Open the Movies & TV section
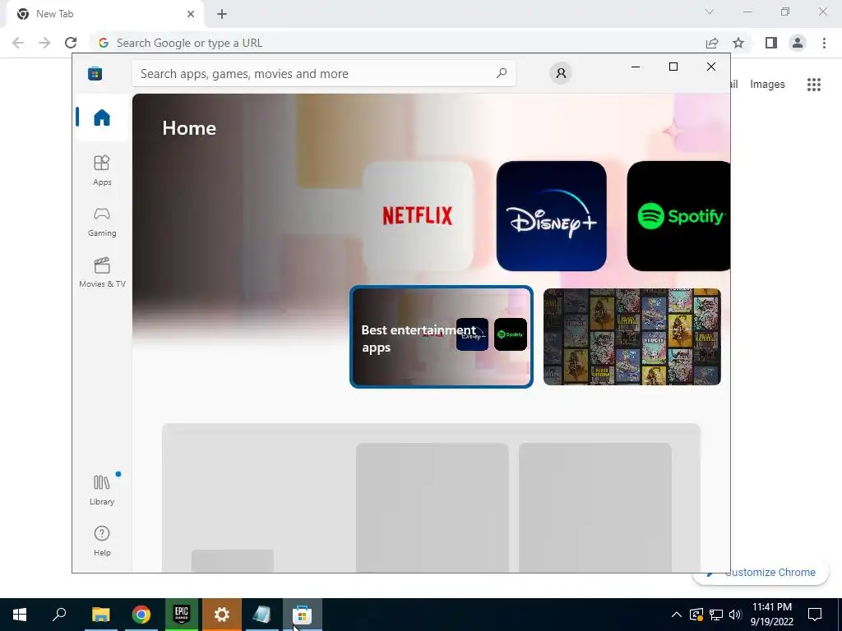This screenshot has width=842, height=631. (101, 273)
